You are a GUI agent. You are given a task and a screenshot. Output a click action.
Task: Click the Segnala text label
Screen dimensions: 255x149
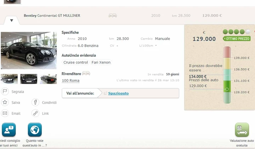coord(18,91)
